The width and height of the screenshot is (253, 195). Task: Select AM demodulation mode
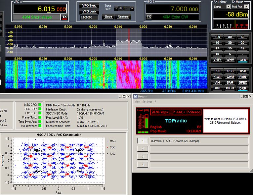click(x=218, y=82)
